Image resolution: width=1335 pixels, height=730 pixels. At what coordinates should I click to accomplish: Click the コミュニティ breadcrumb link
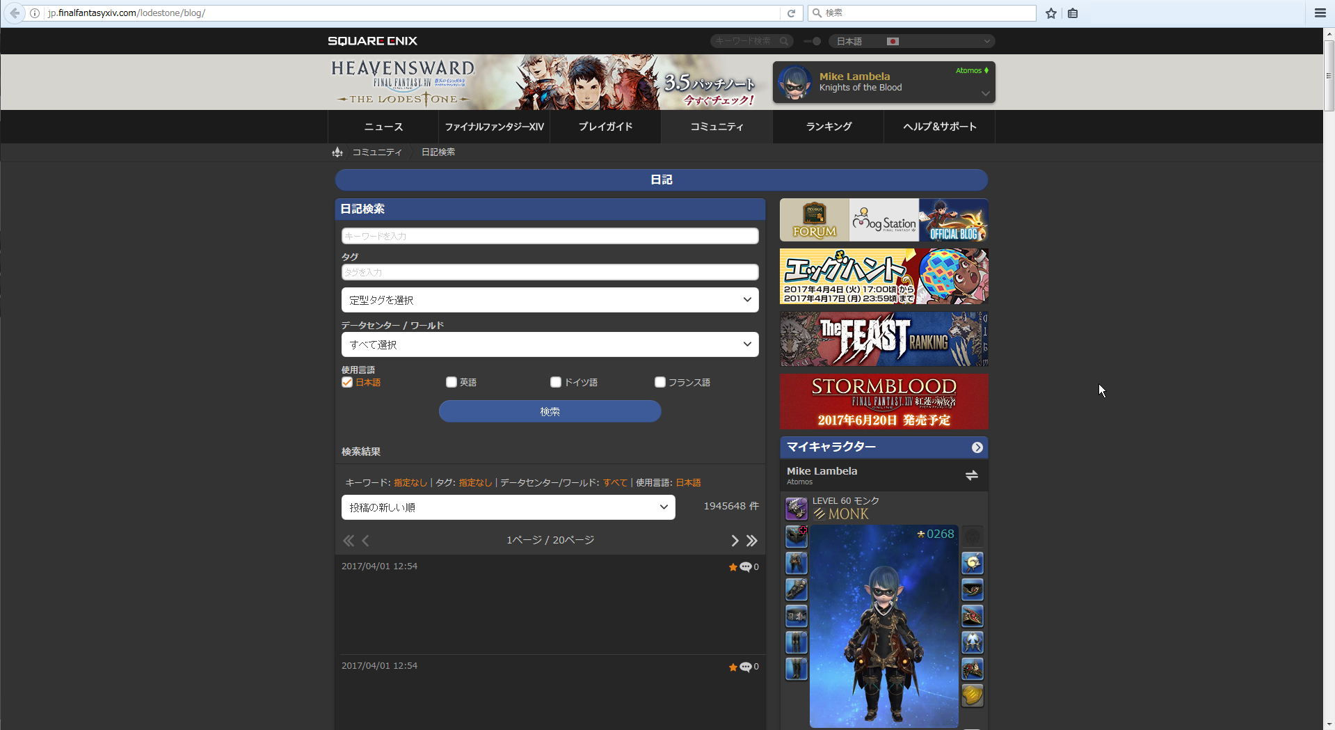pos(377,152)
